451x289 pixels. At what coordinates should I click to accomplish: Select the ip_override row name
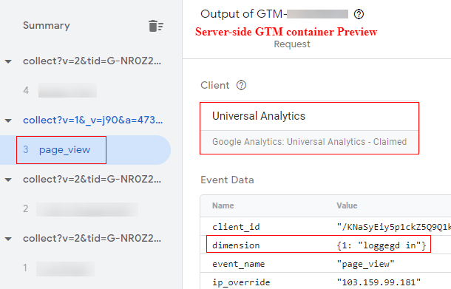(241, 282)
